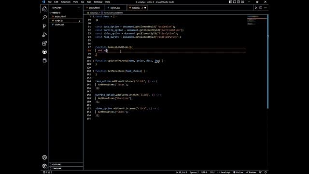Start Go Live server from status bar

click(238, 172)
